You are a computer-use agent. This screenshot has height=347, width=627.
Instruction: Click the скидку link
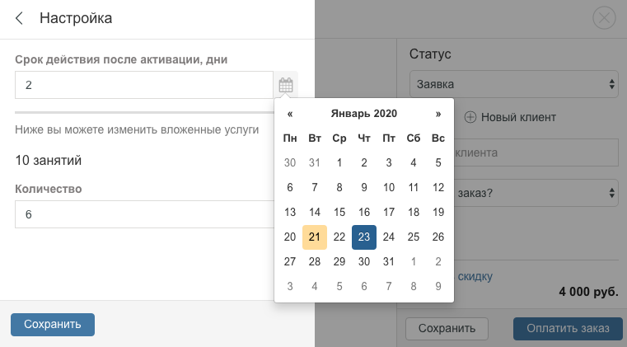(475, 276)
